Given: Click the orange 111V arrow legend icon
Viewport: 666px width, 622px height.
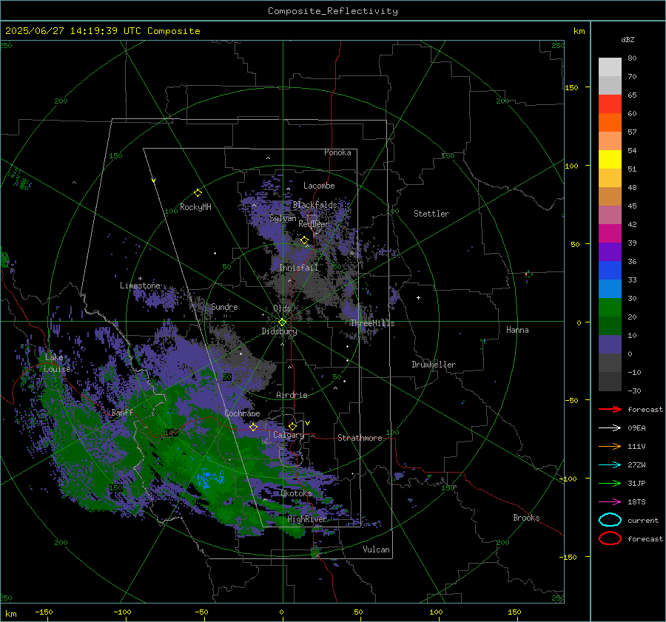Looking at the screenshot, I should (x=610, y=446).
